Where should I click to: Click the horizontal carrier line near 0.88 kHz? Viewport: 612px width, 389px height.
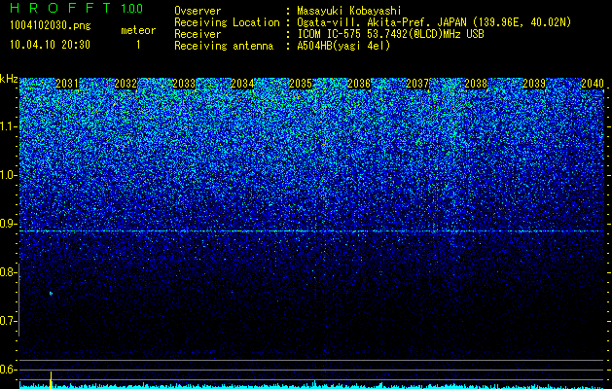[x=311, y=231]
